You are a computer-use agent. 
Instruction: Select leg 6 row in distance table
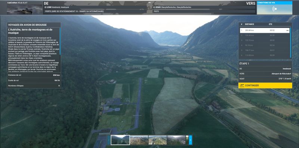[265, 55]
